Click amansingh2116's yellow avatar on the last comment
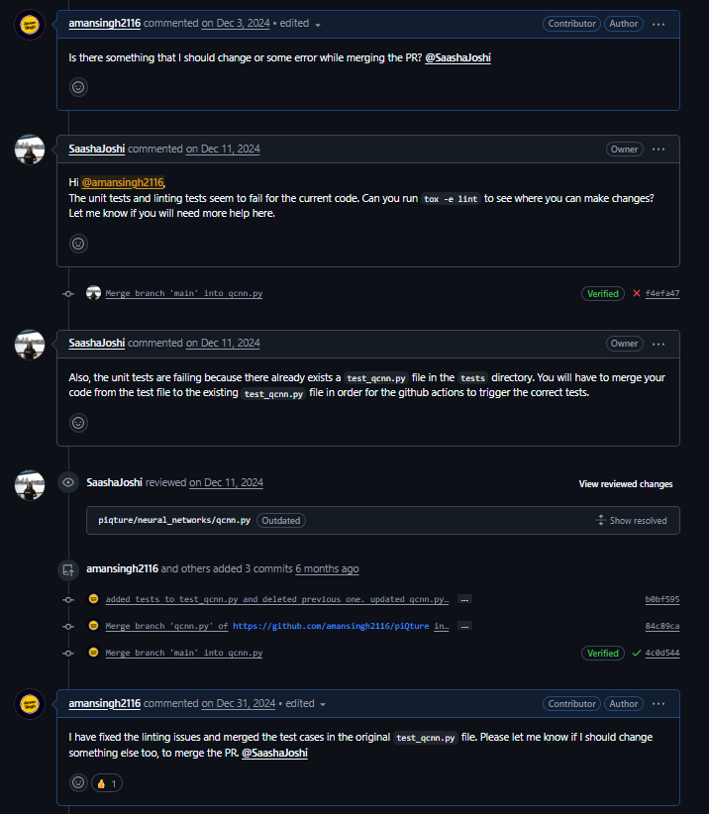The height and width of the screenshot is (814, 709). click(x=30, y=703)
